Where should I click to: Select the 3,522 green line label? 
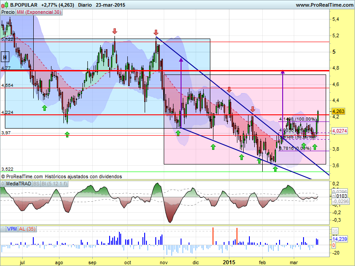(x=7, y=169)
